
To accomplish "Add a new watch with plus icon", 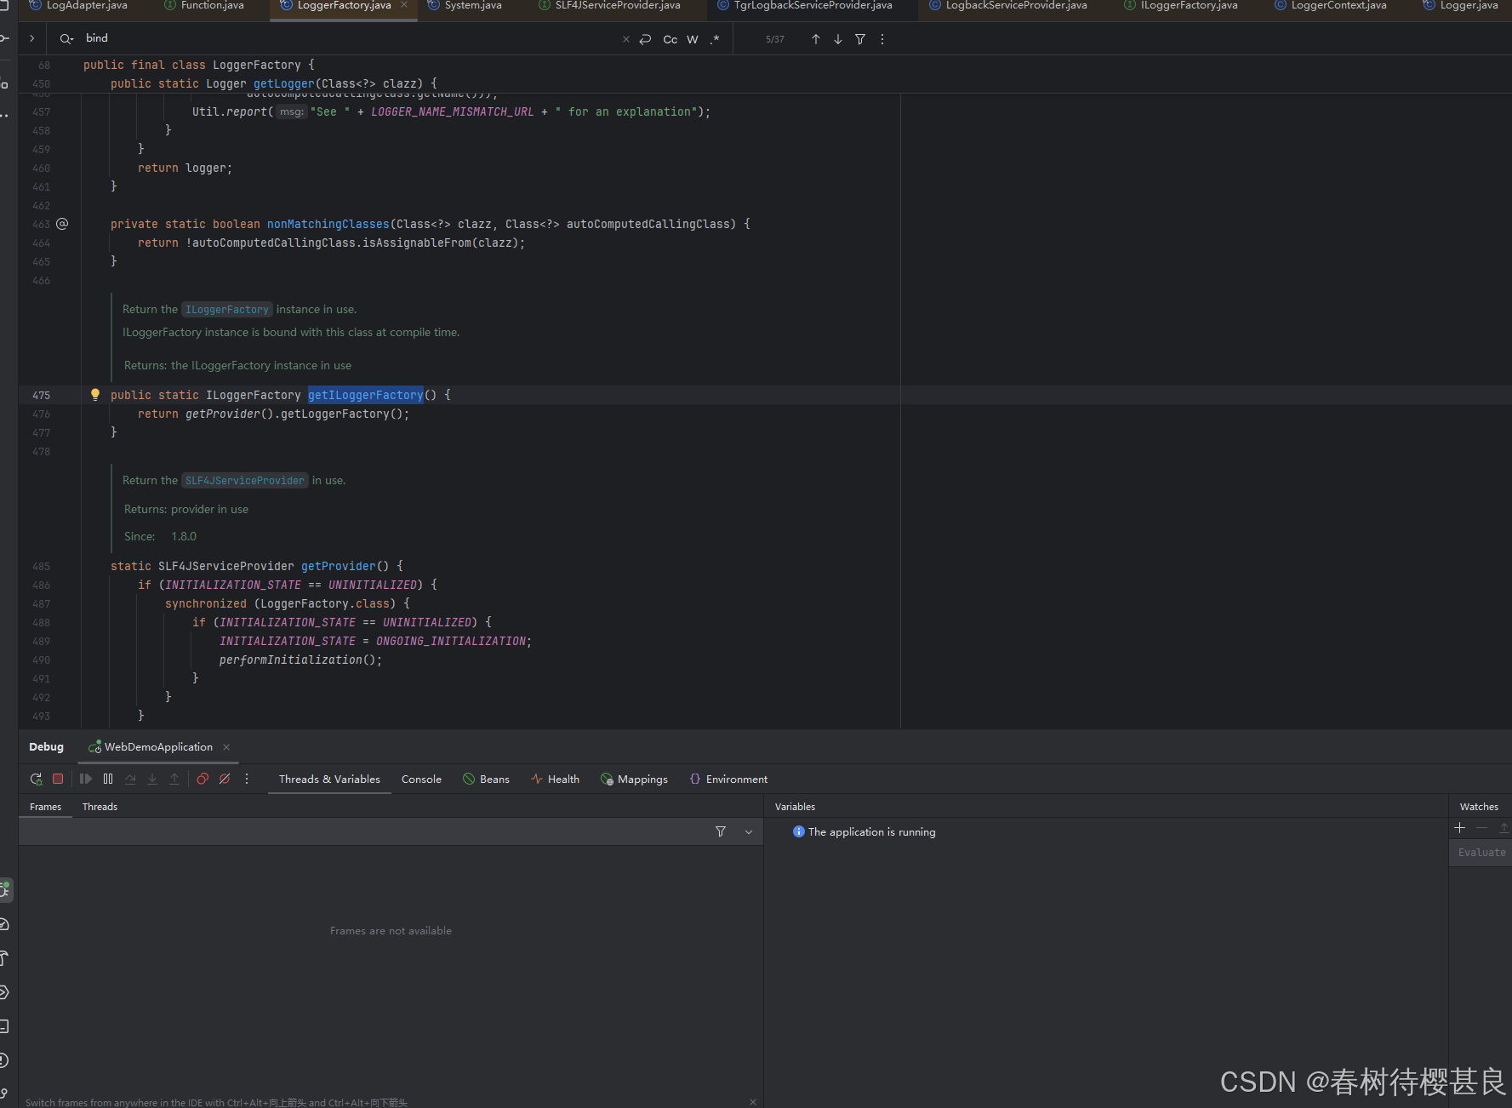I will 1460,828.
